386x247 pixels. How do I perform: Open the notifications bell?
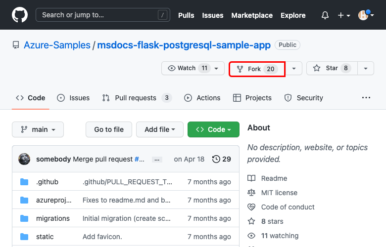(x=325, y=15)
